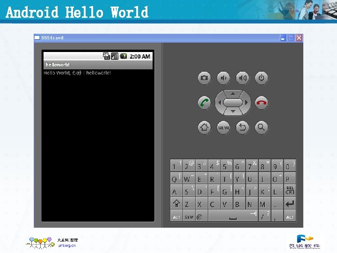
Task: Click the 4 $ number key
Action: [214, 165]
